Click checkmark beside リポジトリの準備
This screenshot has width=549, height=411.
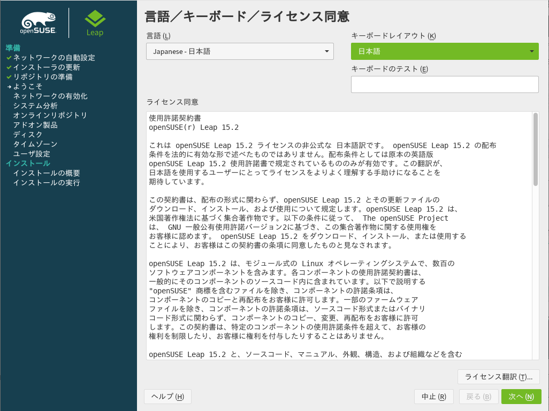(x=9, y=77)
